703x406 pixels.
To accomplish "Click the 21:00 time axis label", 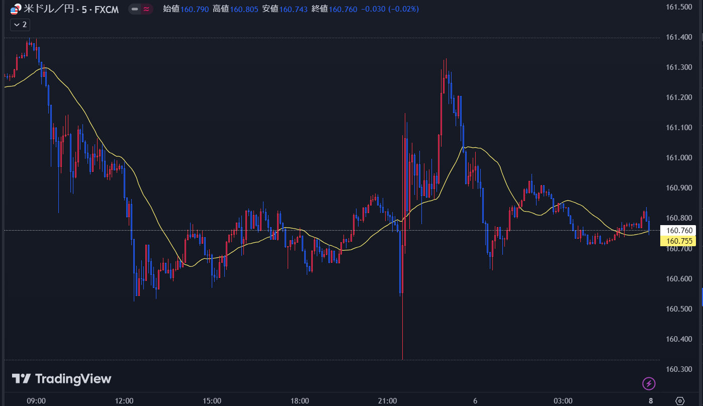I will [387, 400].
